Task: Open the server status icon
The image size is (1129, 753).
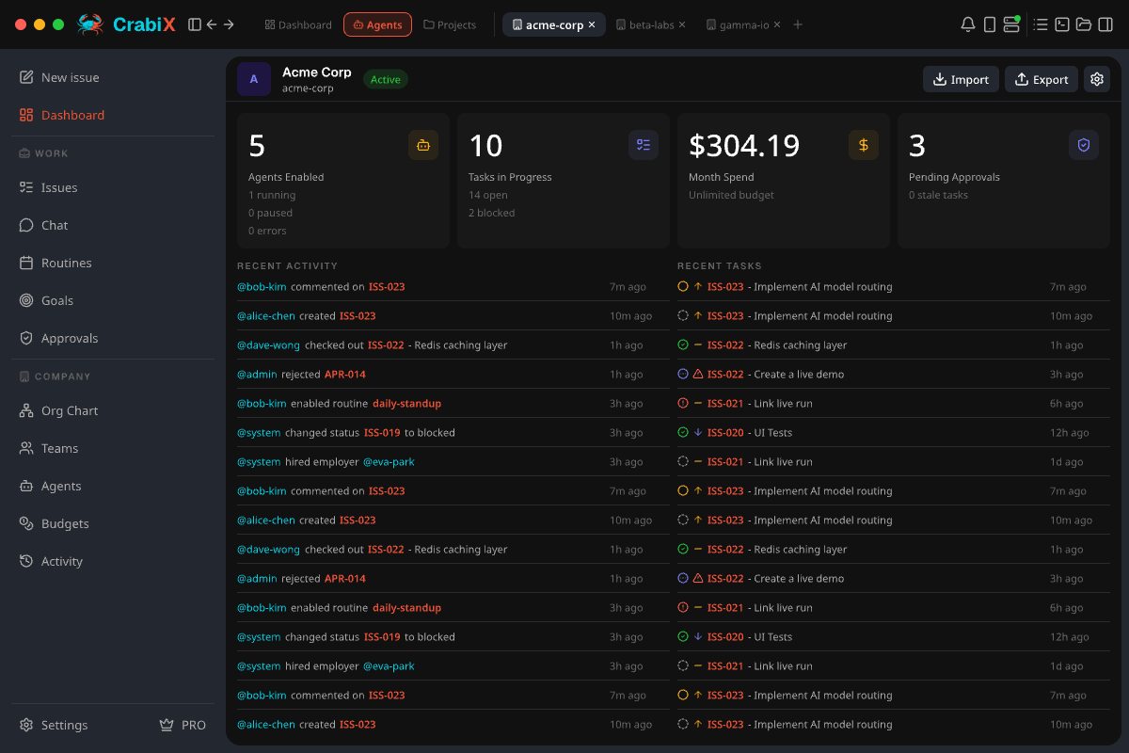Action: tap(1011, 24)
